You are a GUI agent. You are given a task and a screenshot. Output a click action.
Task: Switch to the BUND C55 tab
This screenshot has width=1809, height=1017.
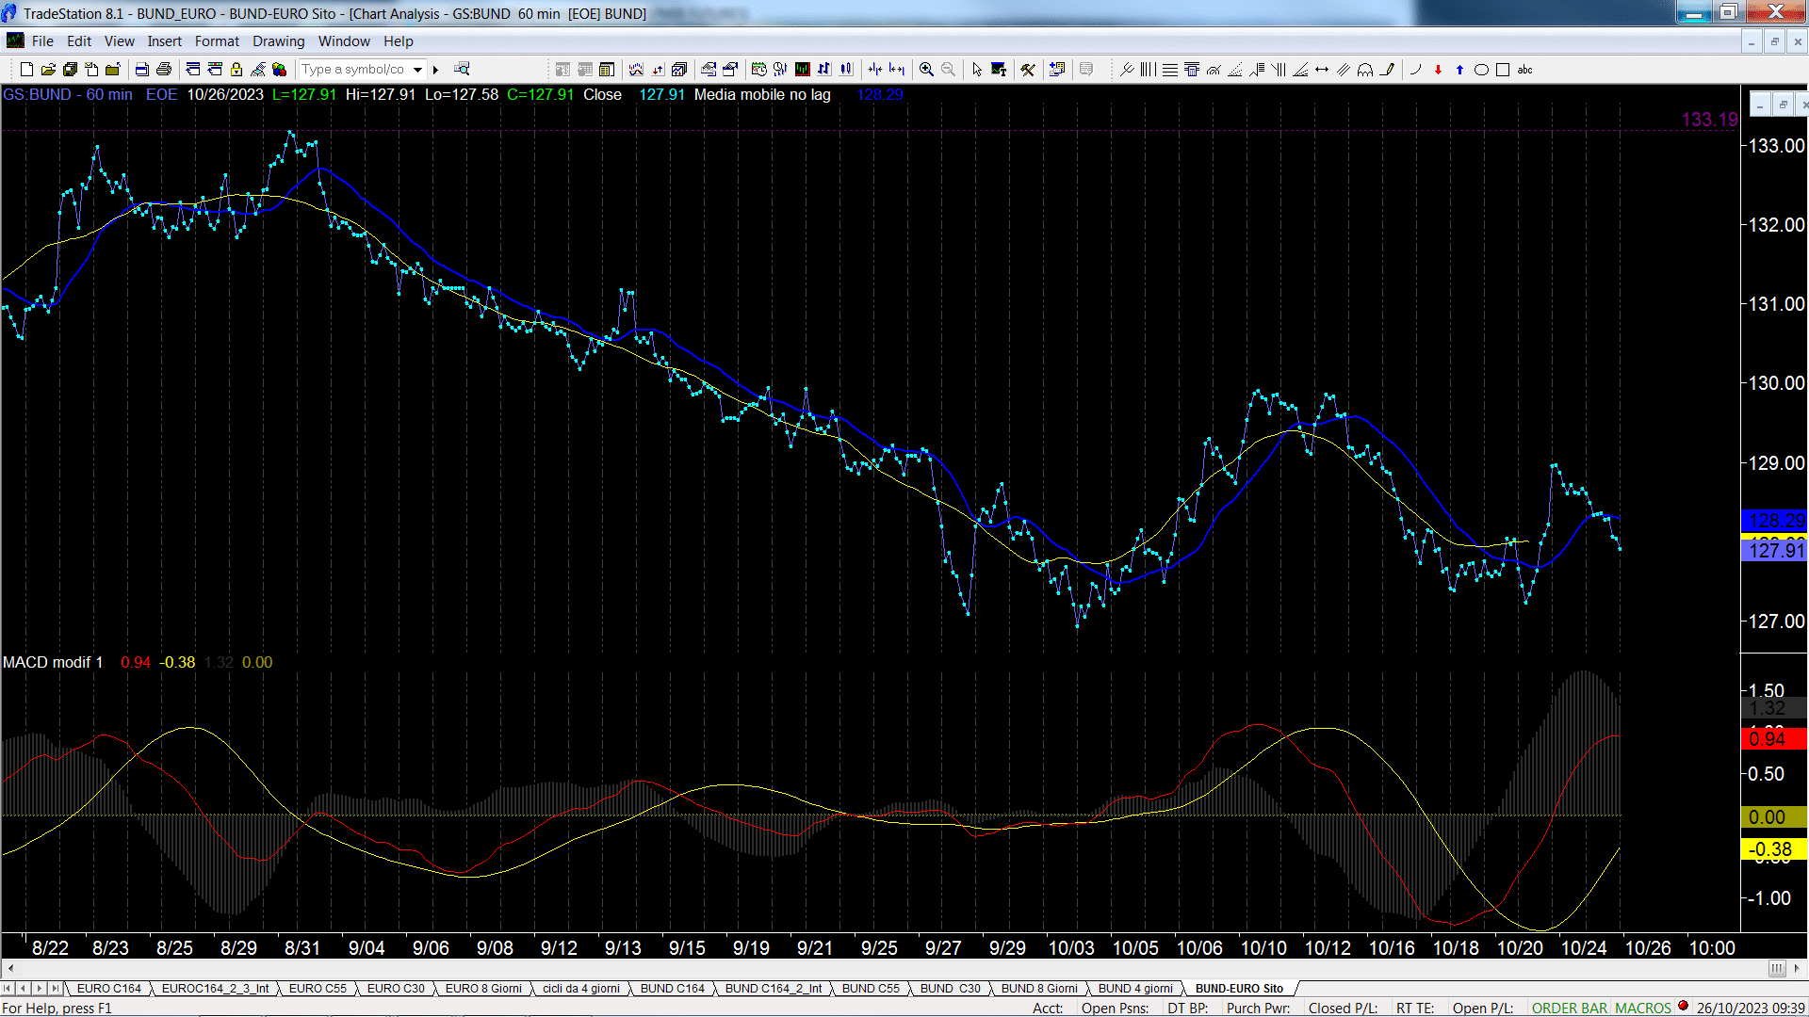coord(871,989)
